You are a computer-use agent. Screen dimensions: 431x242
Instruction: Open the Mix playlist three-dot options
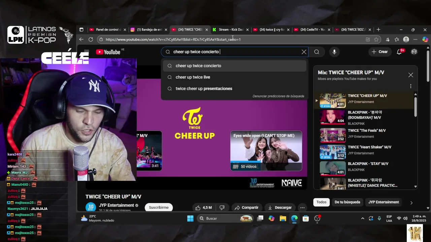pyautogui.click(x=411, y=86)
